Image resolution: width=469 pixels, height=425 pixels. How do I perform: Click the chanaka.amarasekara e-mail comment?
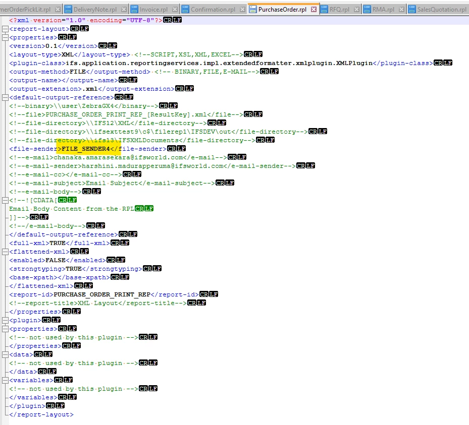118,157
